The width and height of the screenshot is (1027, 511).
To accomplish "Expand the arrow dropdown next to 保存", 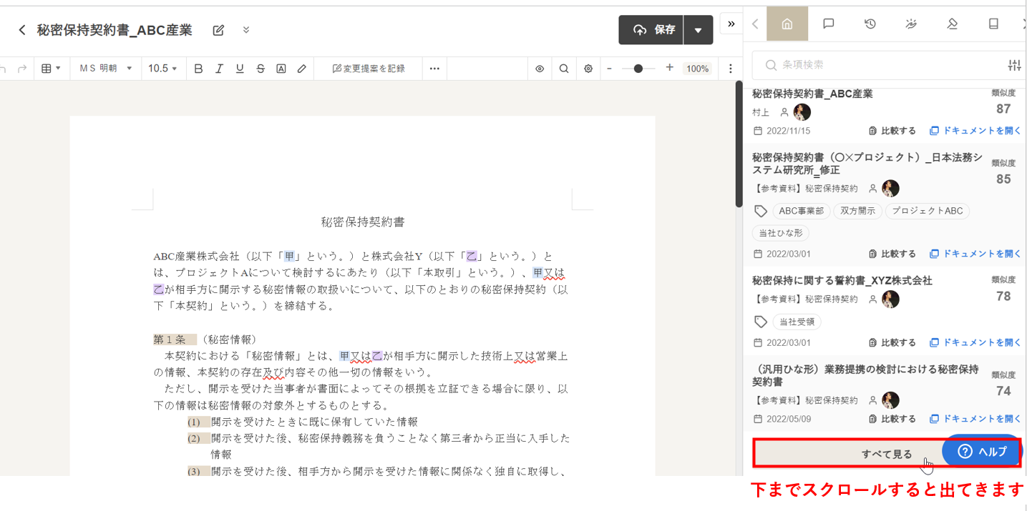I will [x=698, y=30].
